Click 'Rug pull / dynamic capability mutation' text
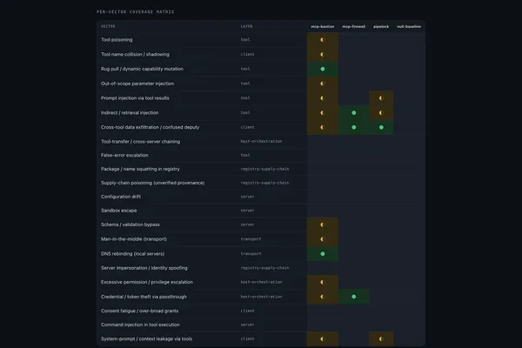522x348 pixels. click(x=142, y=69)
